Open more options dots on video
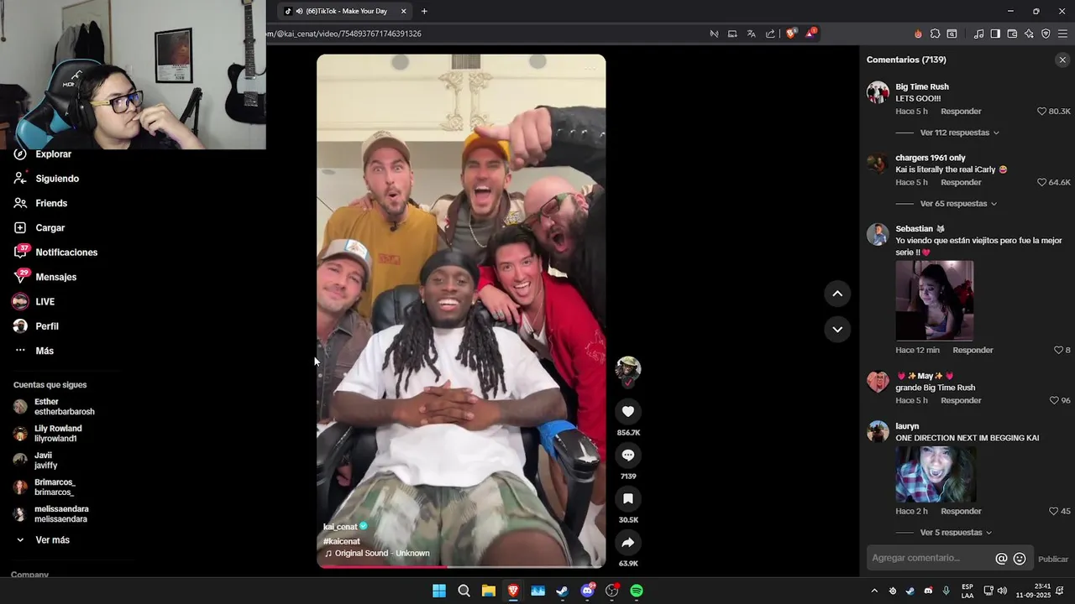Viewport: 1075px width, 604px height. [x=590, y=67]
